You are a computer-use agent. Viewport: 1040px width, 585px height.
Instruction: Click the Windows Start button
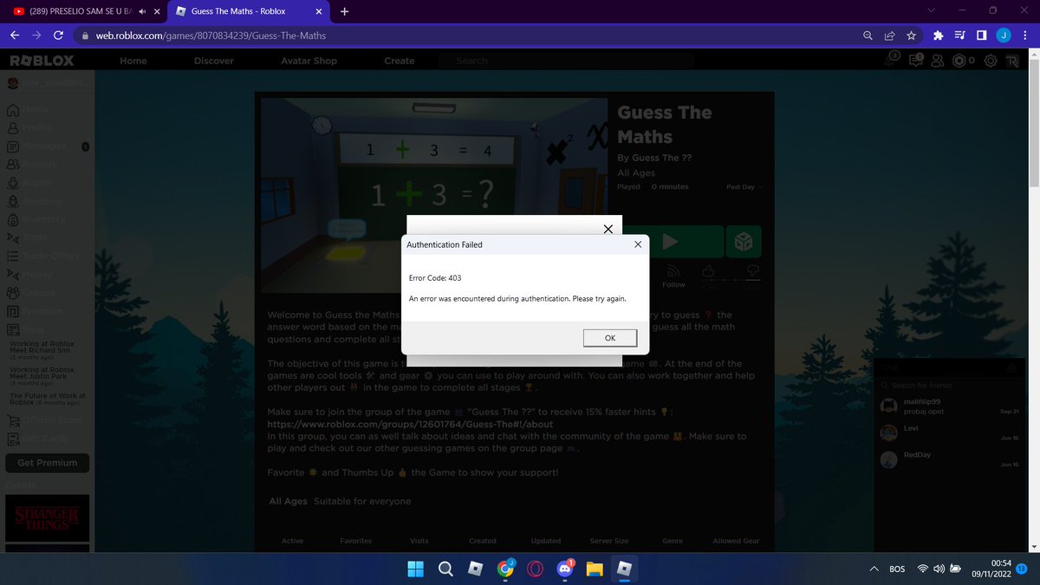click(x=416, y=569)
